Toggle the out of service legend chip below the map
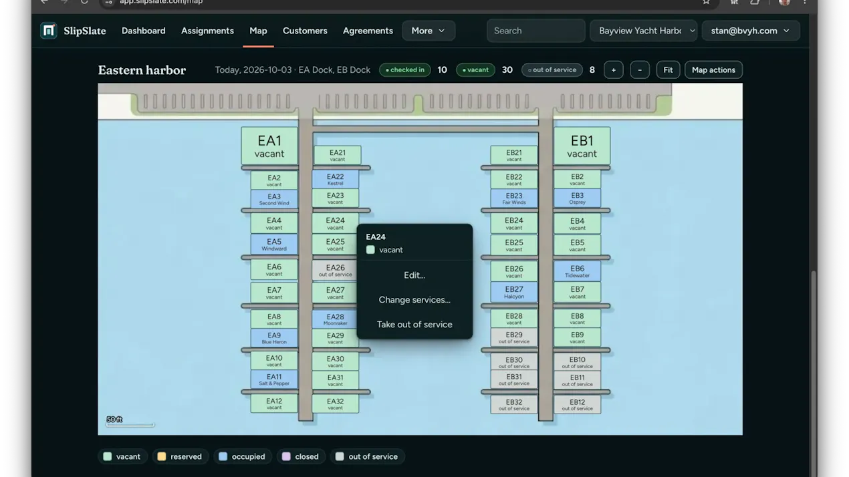Screen dimensions: 849x477 tap(367, 457)
